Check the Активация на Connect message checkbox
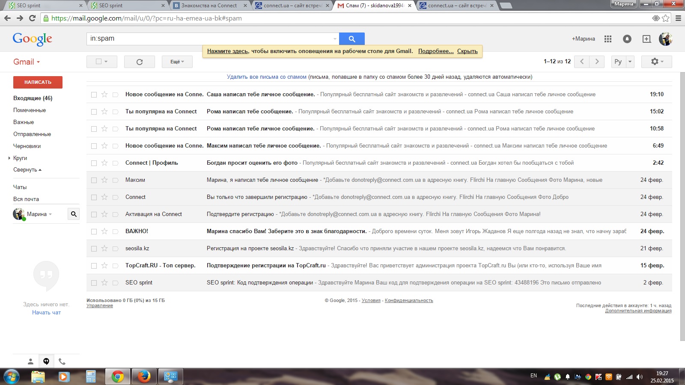 pos(94,214)
